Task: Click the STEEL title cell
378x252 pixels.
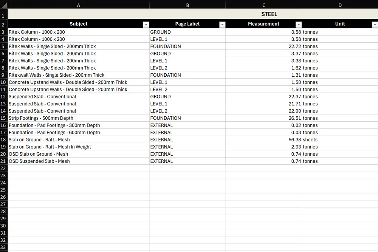Action: [x=193, y=14]
